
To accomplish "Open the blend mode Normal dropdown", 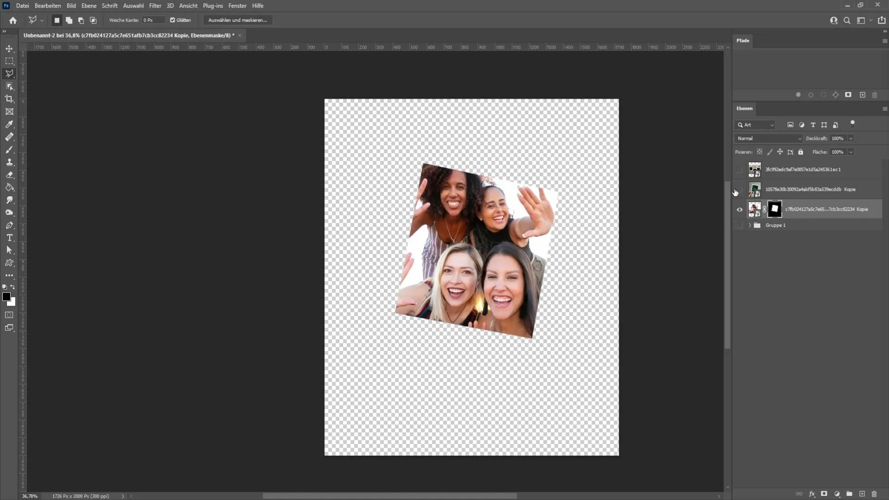I will 769,138.
